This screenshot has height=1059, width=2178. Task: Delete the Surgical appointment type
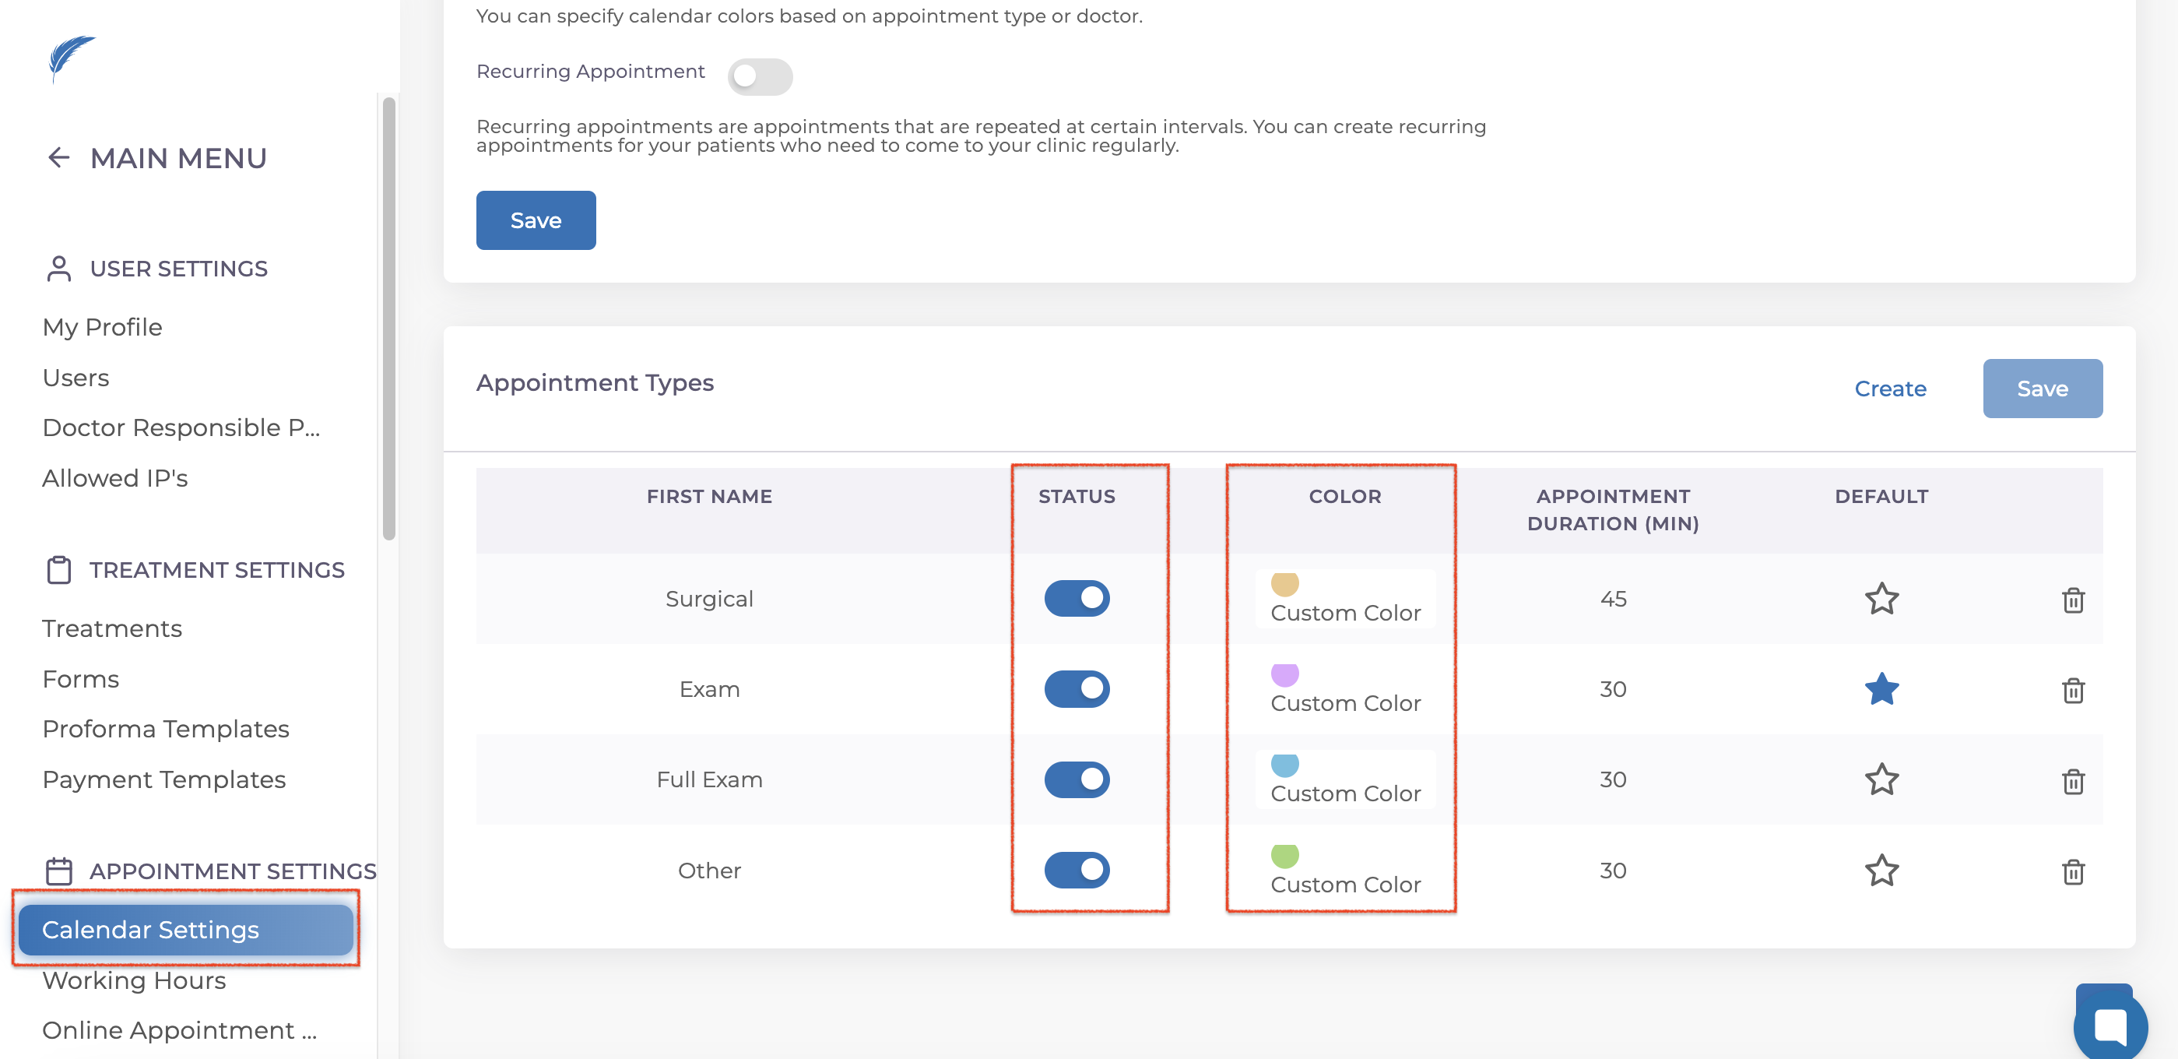tap(2072, 600)
